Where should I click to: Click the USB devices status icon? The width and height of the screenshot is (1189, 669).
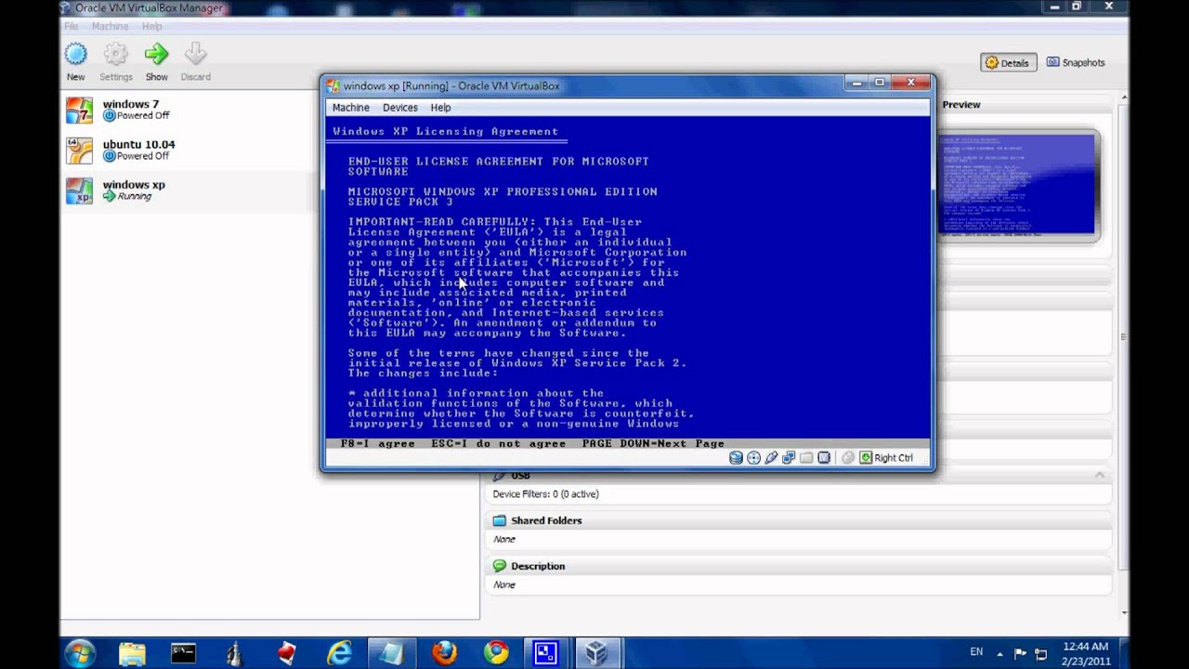pos(771,457)
